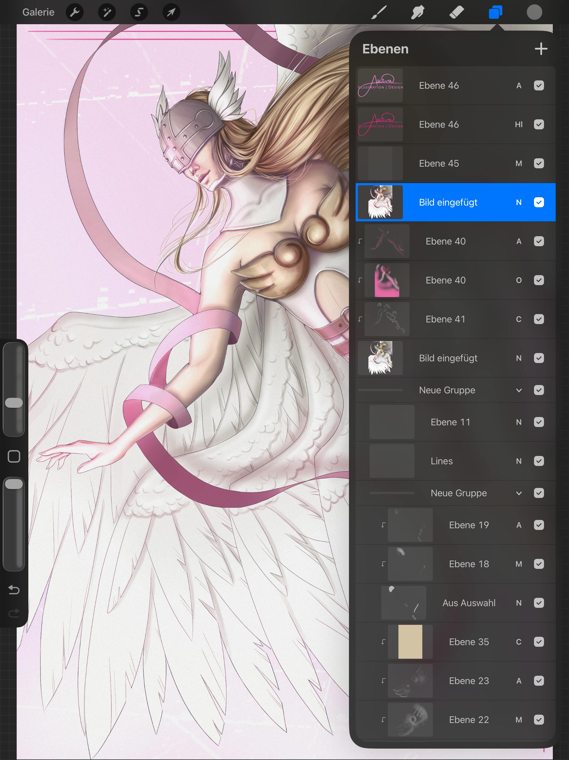Open the Actions wrench menu
The image size is (569, 760).
click(x=75, y=12)
